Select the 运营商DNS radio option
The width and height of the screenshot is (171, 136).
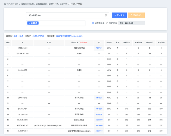93,23
